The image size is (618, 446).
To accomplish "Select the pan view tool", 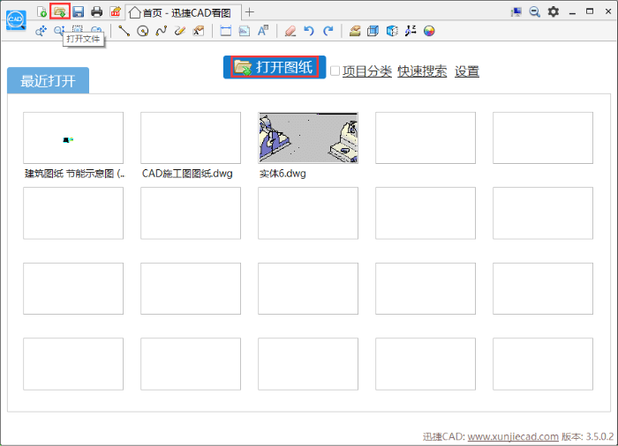I will pyautogui.click(x=41, y=31).
